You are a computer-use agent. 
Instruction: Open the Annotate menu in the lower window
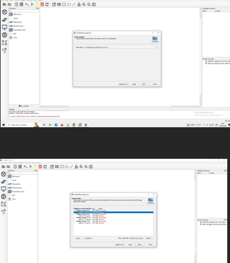coord(28,163)
